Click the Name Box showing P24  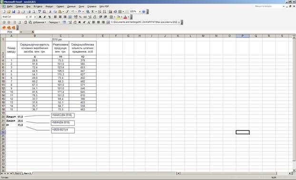tap(10, 32)
